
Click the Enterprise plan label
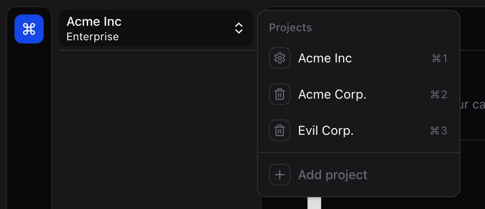pyautogui.click(x=93, y=37)
